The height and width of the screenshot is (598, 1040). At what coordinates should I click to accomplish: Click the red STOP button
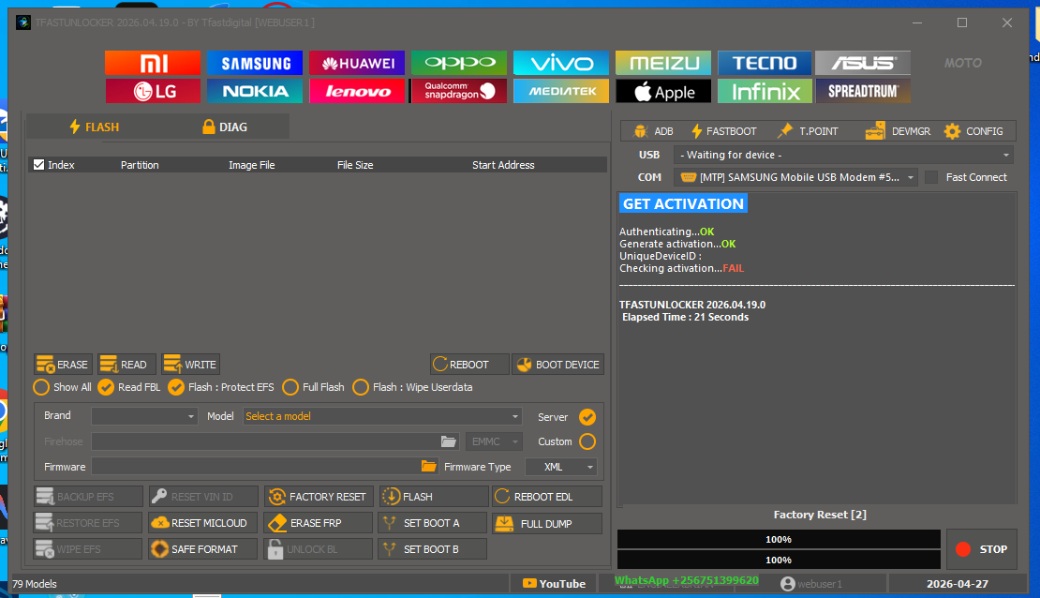coord(982,549)
